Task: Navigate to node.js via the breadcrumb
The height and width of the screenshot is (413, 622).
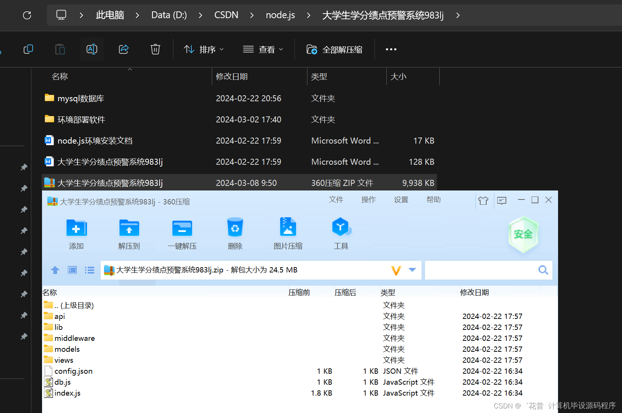Action: (x=280, y=15)
